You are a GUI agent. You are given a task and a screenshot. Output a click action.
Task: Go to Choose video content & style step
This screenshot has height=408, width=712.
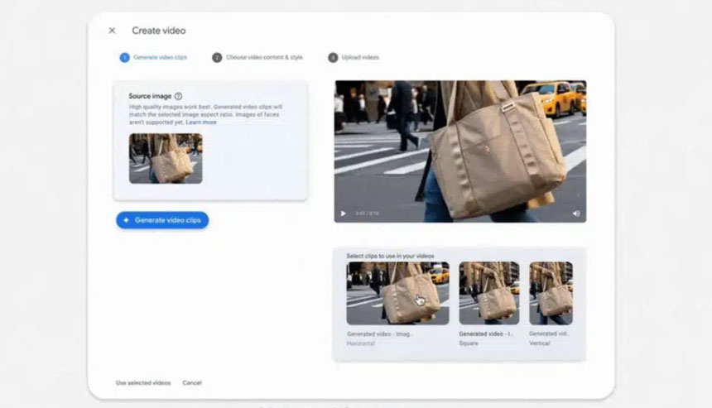coord(264,58)
